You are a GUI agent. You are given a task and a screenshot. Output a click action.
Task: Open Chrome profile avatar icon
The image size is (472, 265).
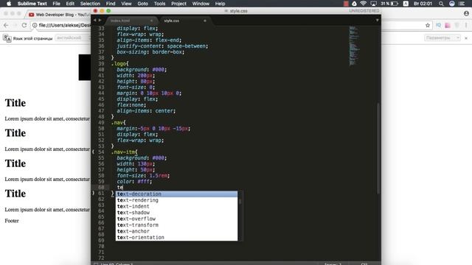466,13
